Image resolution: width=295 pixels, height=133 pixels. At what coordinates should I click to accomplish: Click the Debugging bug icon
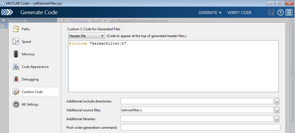click(x=16, y=79)
